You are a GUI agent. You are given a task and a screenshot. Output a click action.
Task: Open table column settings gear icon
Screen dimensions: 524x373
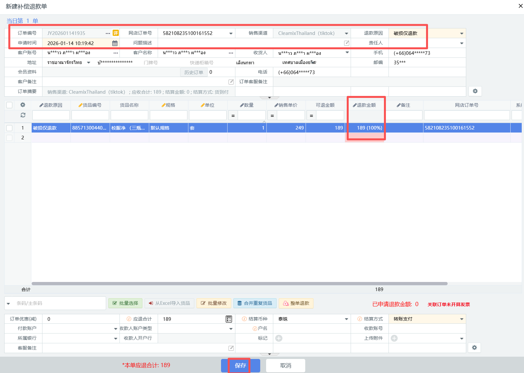click(x=23, y=105)
